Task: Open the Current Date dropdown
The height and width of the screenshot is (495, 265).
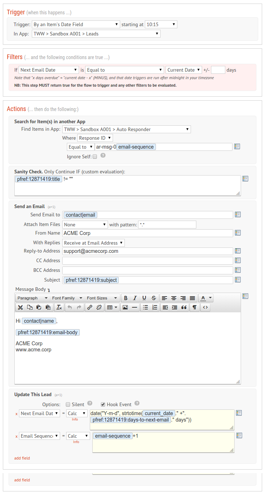Action: [x=184, y=70]
